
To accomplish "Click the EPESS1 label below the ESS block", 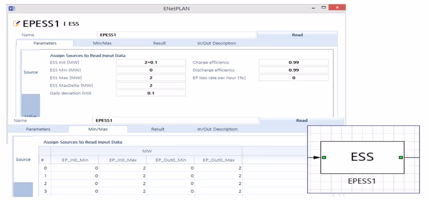I will tap(362, 181).
